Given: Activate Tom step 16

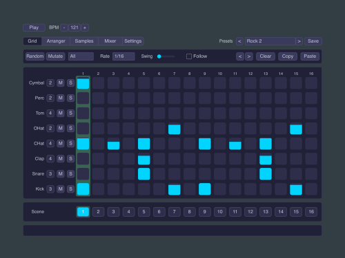Looking at the screenshot, I should point(311,114).
